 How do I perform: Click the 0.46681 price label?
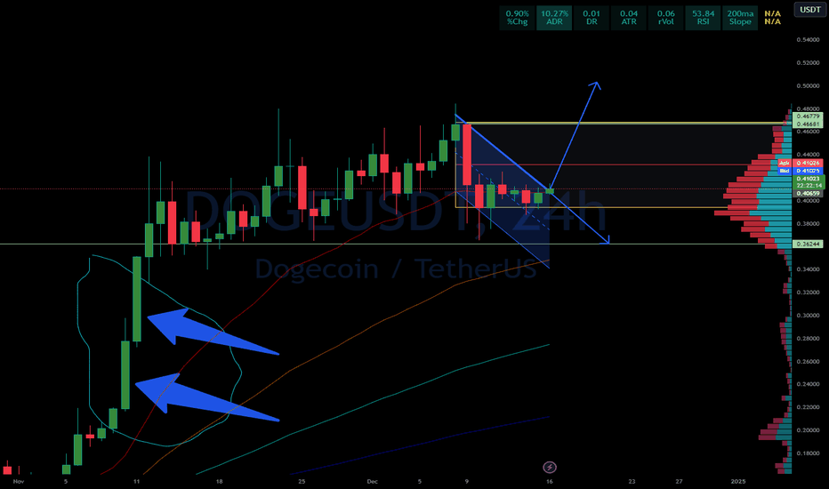(808, 124)
